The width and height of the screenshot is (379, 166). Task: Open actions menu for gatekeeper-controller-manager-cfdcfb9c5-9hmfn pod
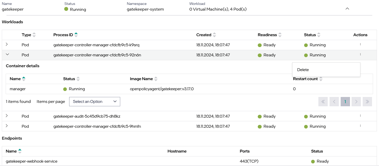click(360, 126)
